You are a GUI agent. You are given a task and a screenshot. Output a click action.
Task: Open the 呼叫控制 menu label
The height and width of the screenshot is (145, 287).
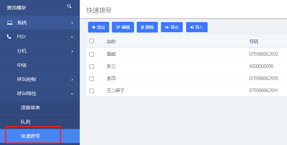27,79
